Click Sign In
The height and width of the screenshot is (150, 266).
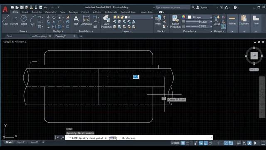[202, 7]
